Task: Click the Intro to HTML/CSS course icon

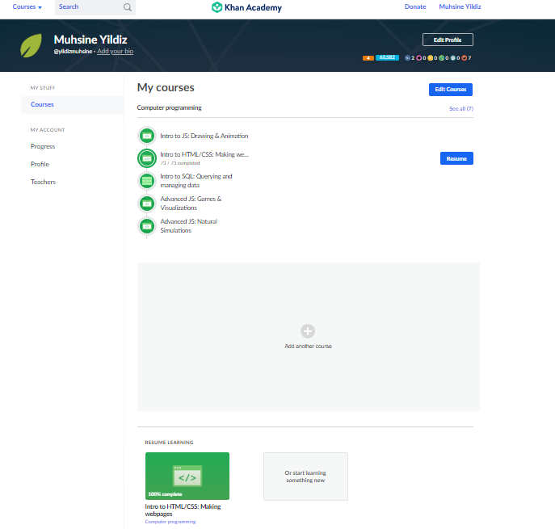Action: click(x=146, y=158)
